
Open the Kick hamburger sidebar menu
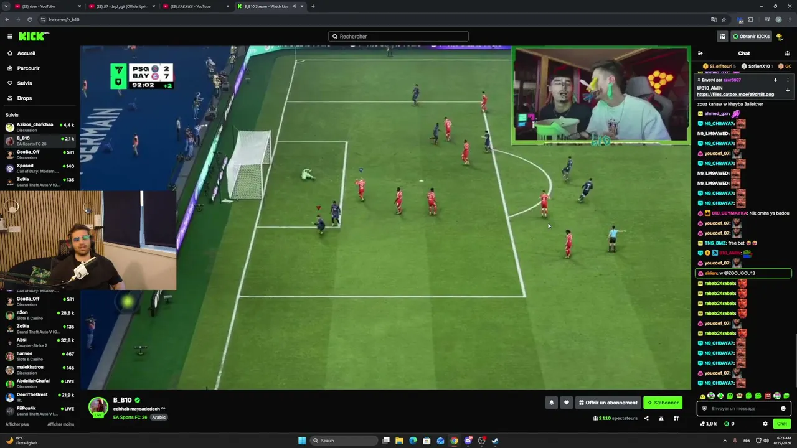9,37
